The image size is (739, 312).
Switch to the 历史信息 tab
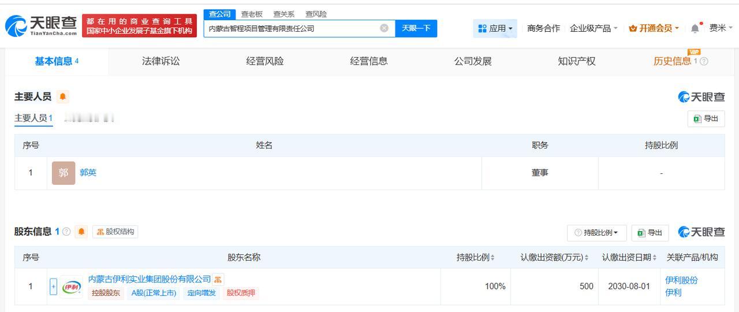[x=672, y=61]
